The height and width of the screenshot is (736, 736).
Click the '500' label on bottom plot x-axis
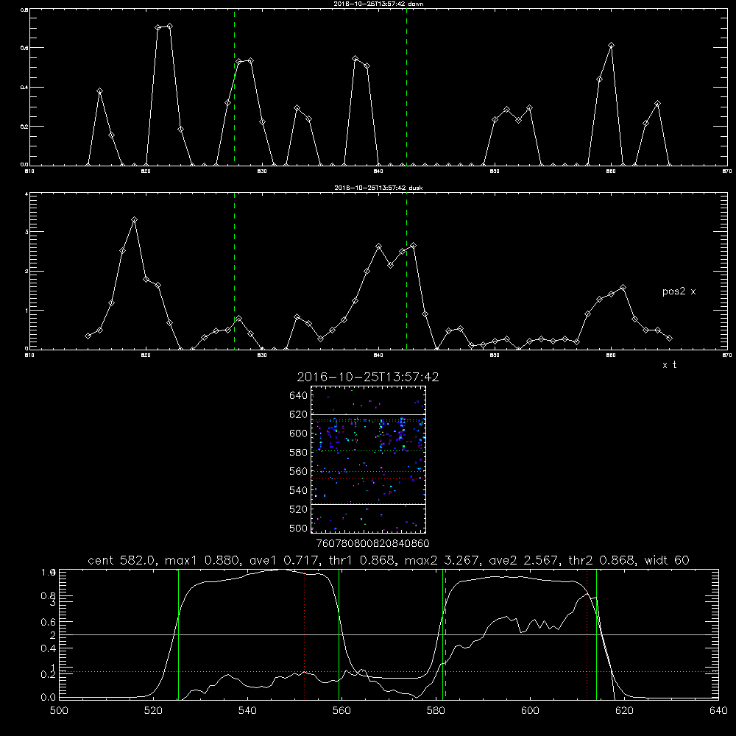coord(59,710)
